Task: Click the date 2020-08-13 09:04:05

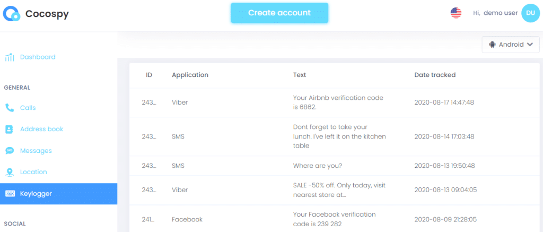Action: 445,190
